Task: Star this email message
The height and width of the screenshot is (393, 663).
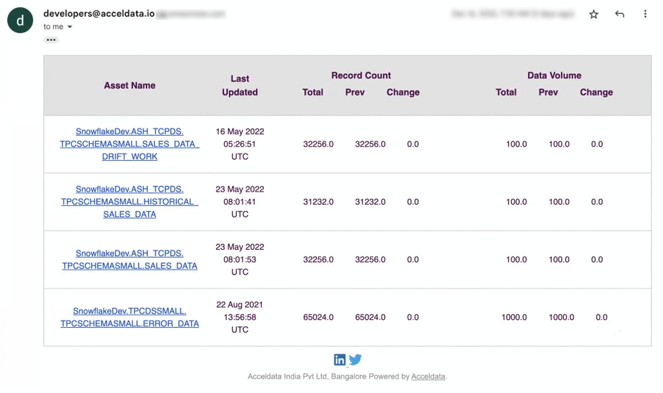Action: [x=594, y=15]
